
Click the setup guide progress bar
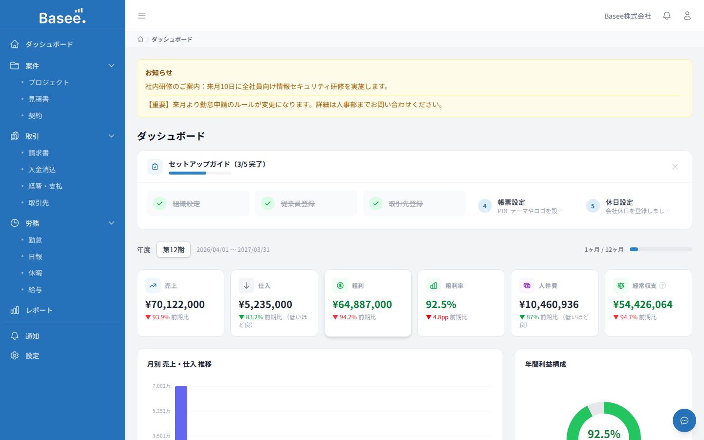(x=200, y=173)
